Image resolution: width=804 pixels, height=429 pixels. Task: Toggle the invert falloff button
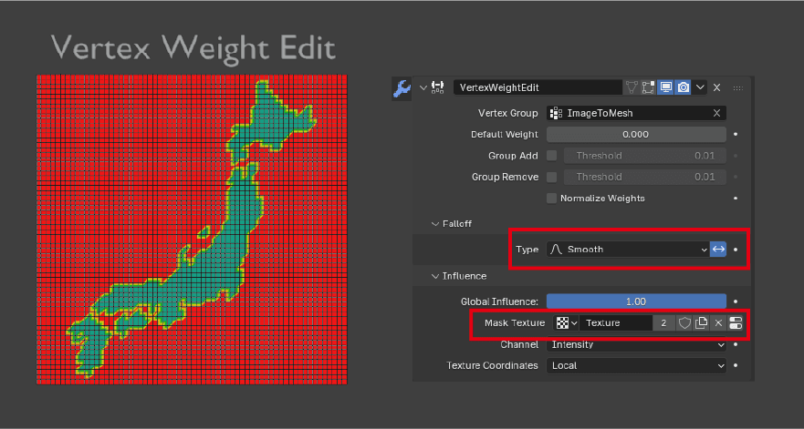tap(718, 249)
